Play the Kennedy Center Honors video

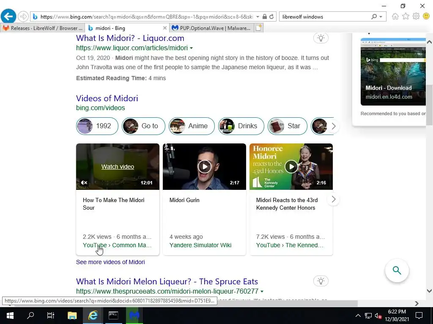click(x=291, y=167)
